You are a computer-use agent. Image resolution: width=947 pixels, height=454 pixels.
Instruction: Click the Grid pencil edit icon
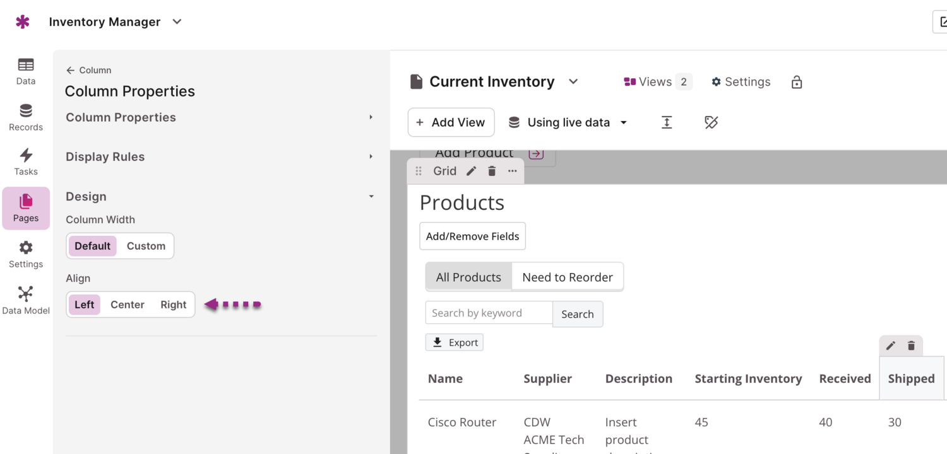pos(471,171)
